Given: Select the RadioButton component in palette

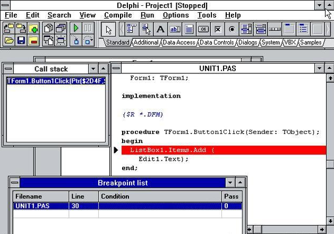Looking at the screenshot, I should pyautogui.click(x=232, y=29).
